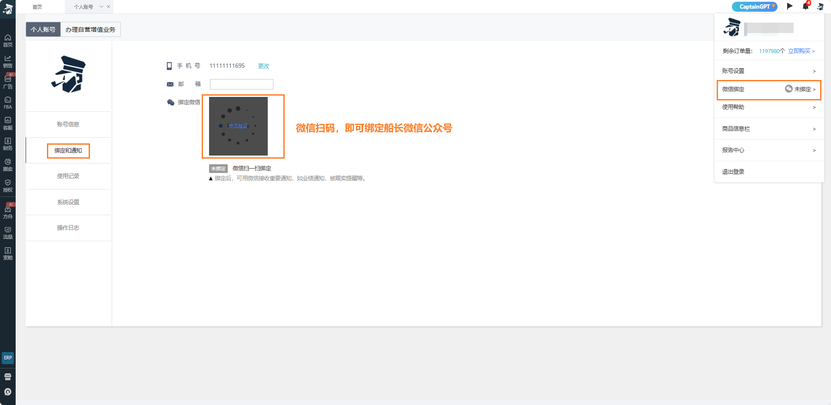The height and width of the screenshot is (405, 831).
Task: Click the large captain avatar in profile panel
Action: 69,74
